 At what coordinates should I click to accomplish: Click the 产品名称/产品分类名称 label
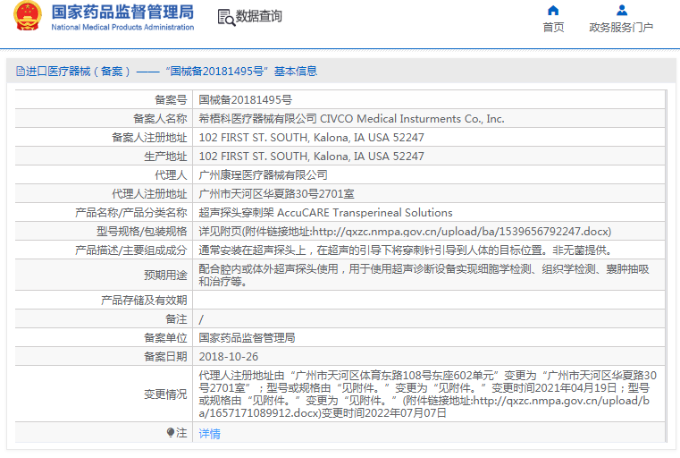[131, 212]
